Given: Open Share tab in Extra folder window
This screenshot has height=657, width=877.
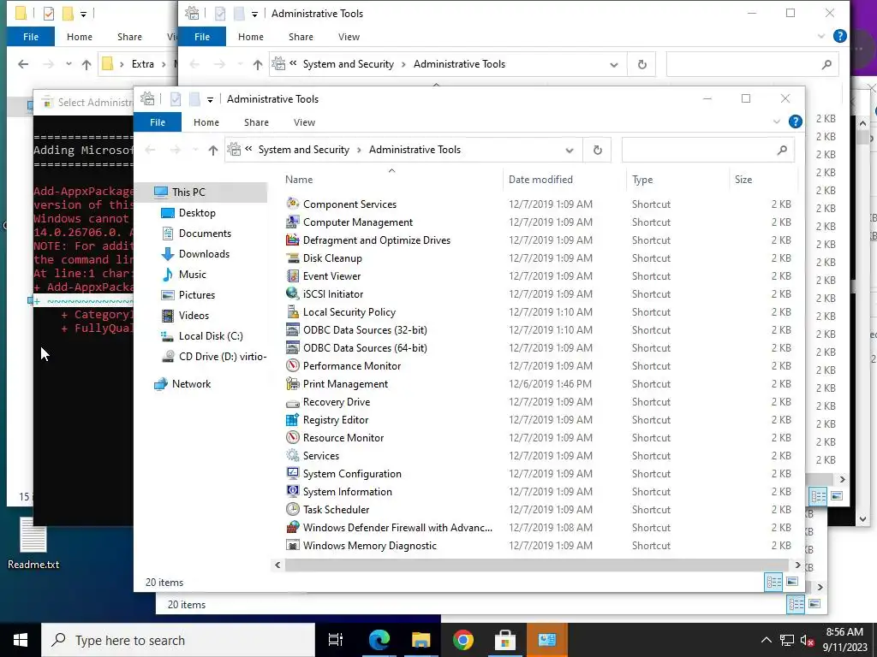Looking at the screenshot, I should [129, 37].
